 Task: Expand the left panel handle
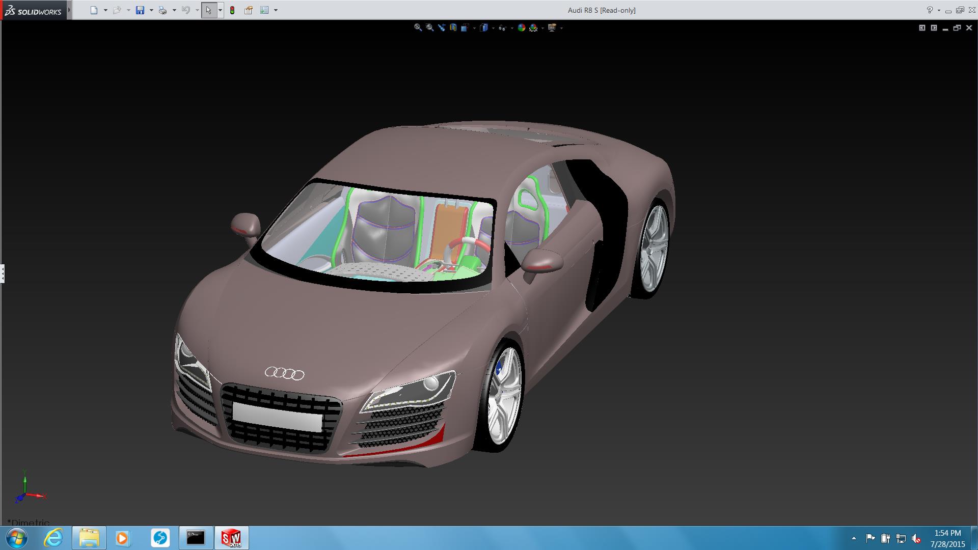(x=3, y=273)
